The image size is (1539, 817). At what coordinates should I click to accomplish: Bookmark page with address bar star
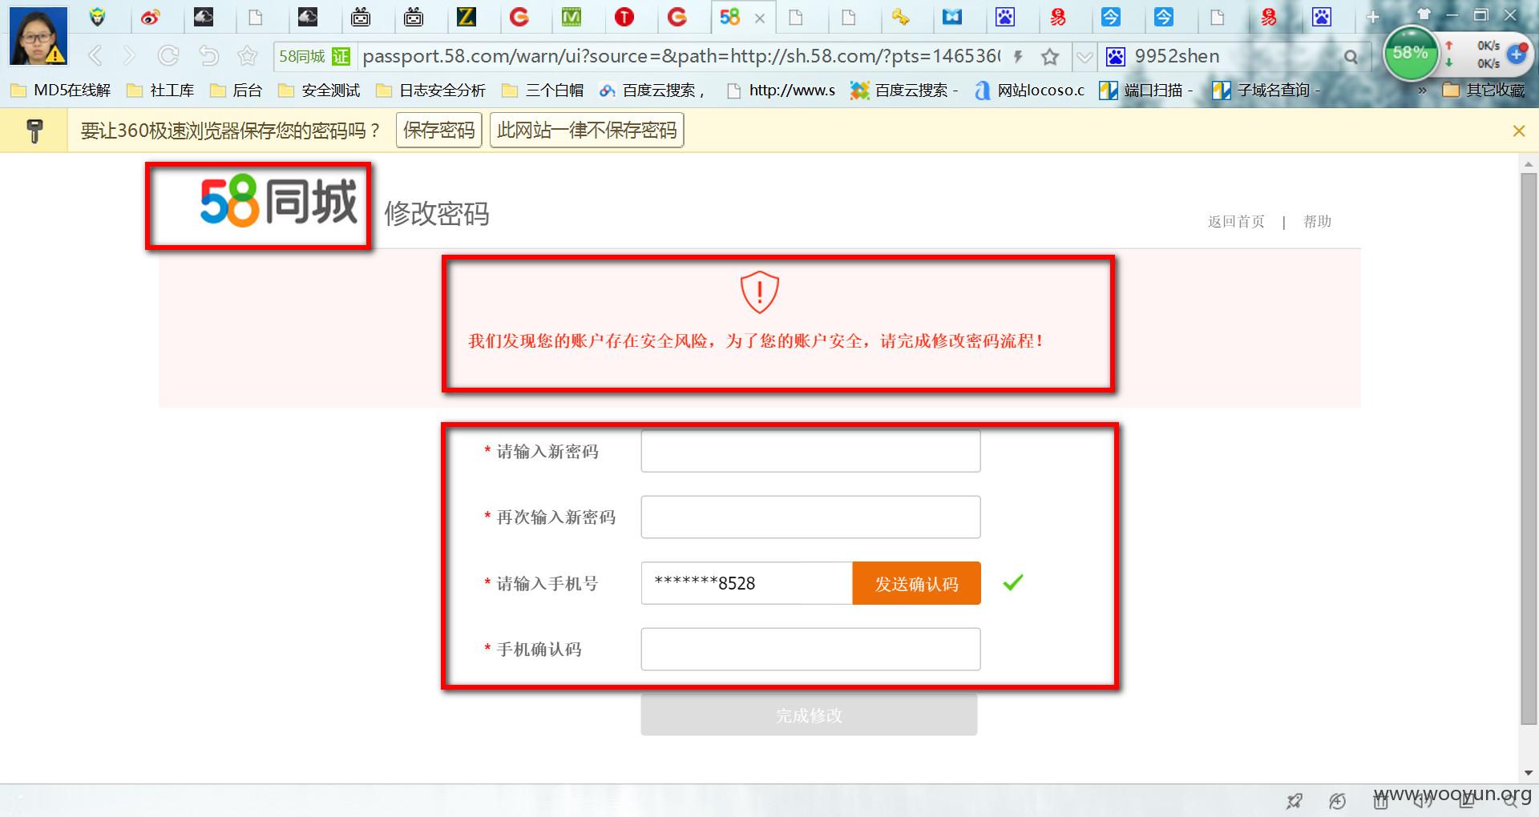(x=1050, y=56)
